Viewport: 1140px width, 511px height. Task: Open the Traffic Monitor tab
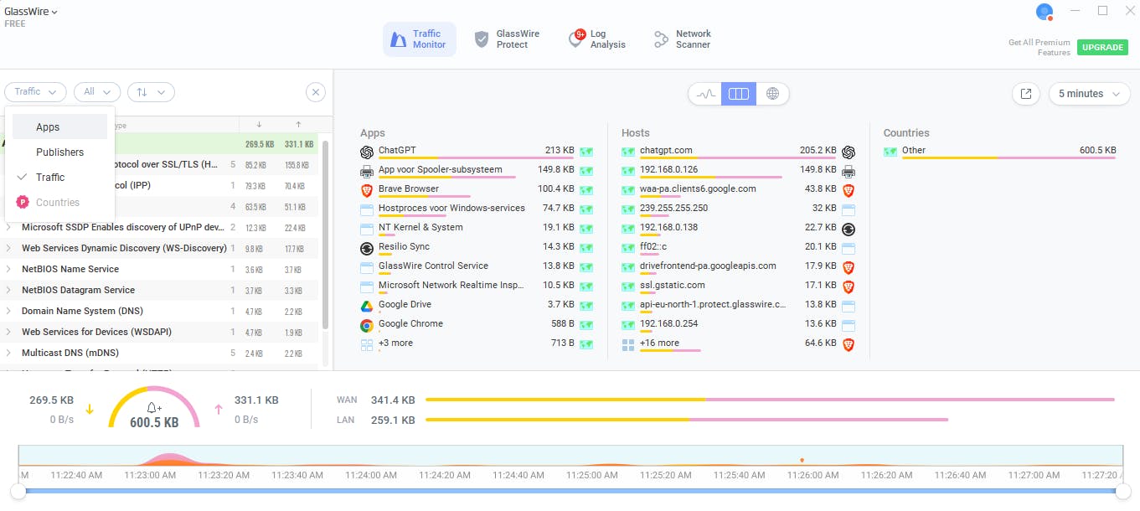pyautogui.click(x=420, y=39)
